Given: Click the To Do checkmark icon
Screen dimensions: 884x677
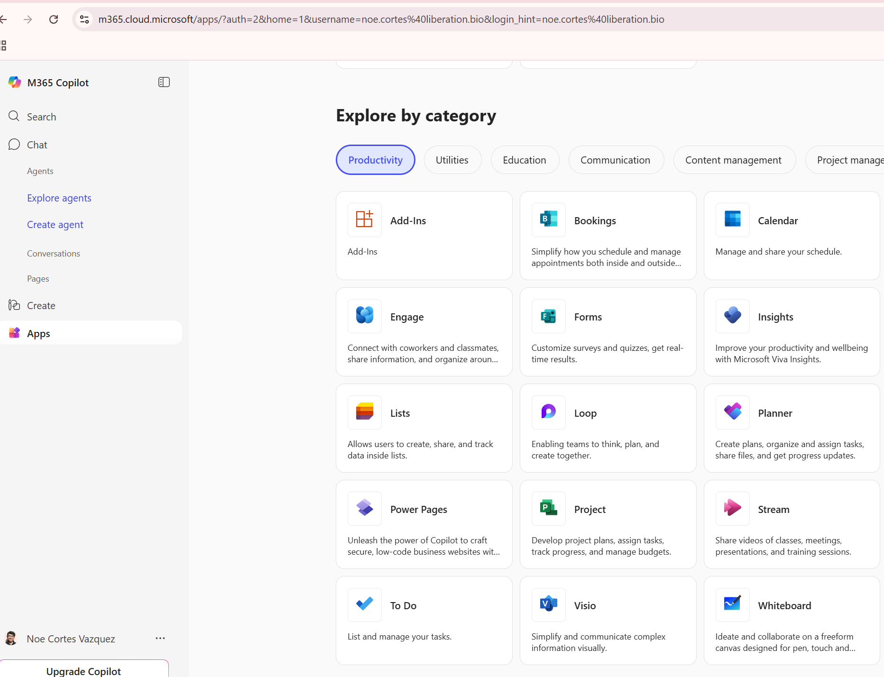Looking at the screenshot, I should pos(364,605).
